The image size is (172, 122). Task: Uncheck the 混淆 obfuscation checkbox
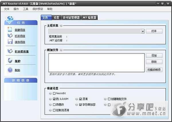click(x=80, y=99)
